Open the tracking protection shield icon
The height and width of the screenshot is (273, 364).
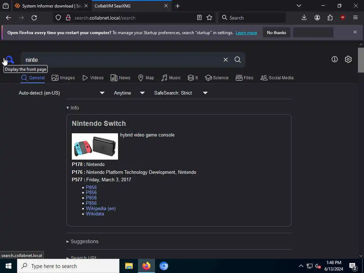tap(58, 18)
